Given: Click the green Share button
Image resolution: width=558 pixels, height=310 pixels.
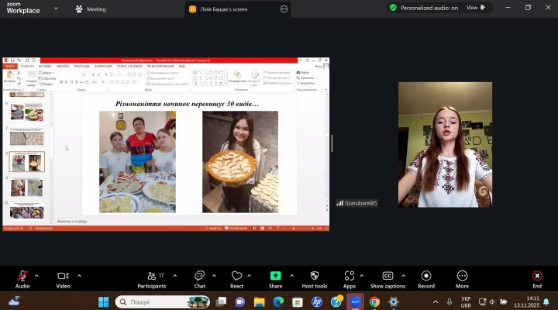Looking at the screenshot, I should 275,276.
